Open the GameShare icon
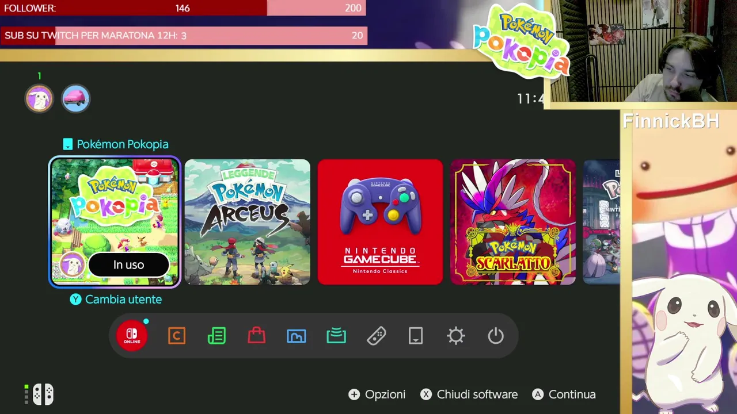The image size is (737, 414). coord(336,336)
